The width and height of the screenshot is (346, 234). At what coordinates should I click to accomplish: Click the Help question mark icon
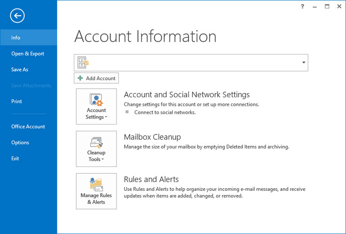[x=303, y=7]
